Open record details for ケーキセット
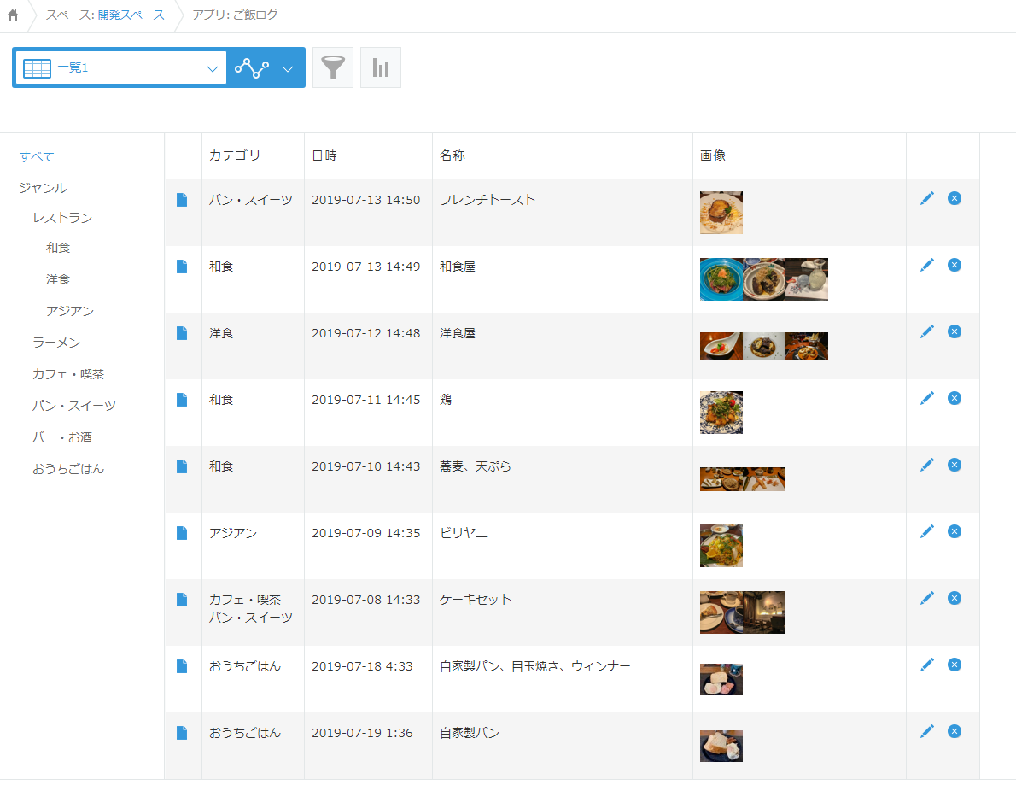Viewport: 1016px width, 791px height. pyautogui.click(x=182, y=600)
